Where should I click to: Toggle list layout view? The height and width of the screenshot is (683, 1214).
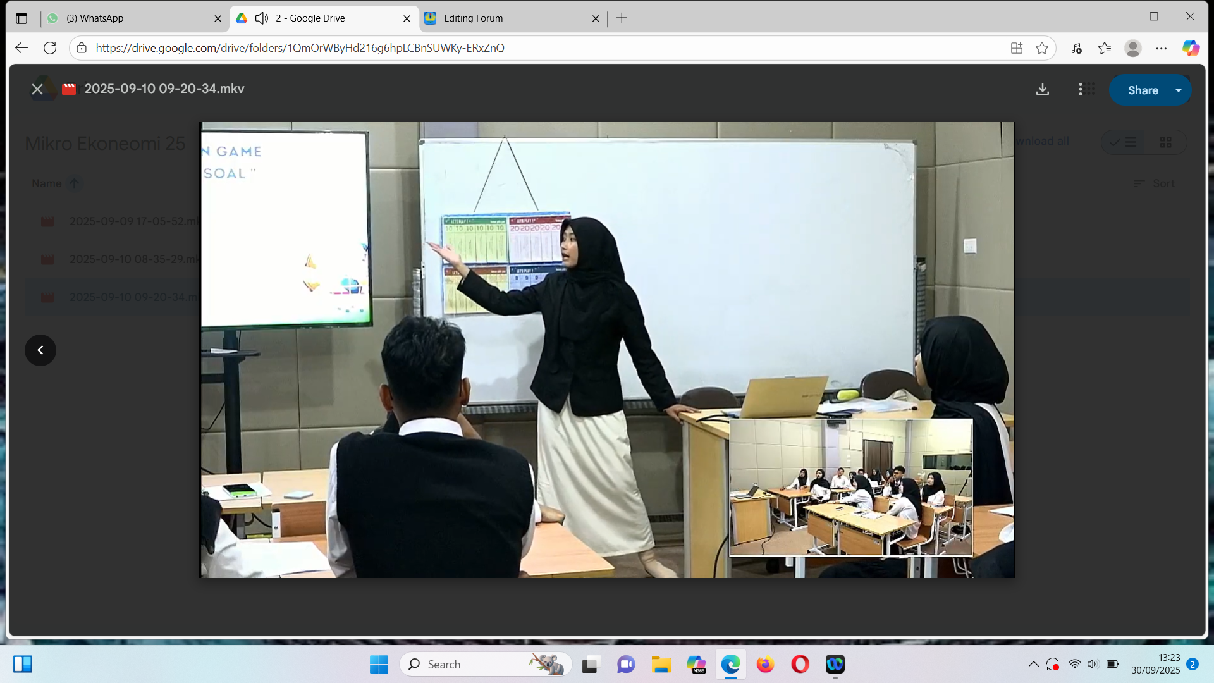tap(1124, 142)
